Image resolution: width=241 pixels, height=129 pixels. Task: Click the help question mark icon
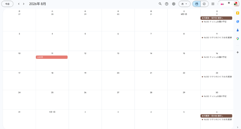coord(167,4)
